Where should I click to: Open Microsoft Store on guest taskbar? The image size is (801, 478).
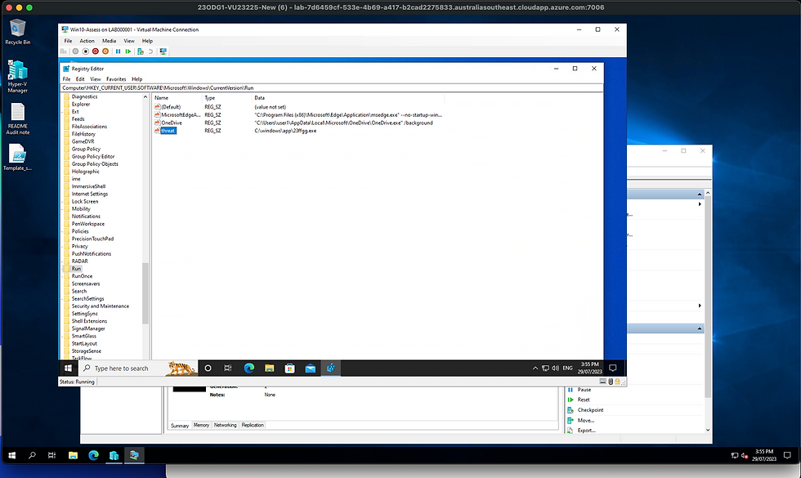pyautogui.click(x=289, y=369)
